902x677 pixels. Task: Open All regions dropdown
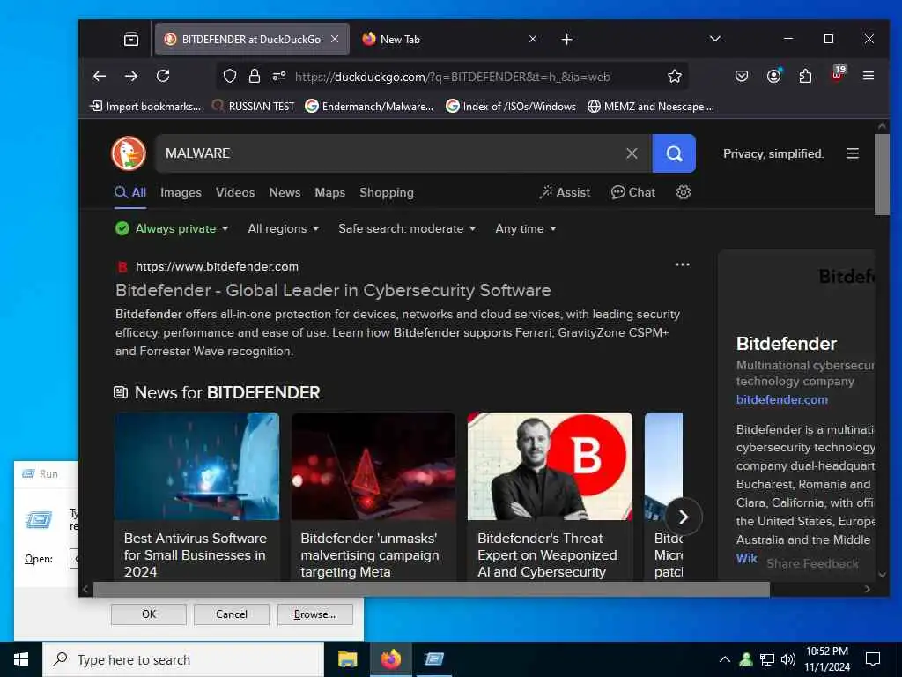click(x=283, y=228)
